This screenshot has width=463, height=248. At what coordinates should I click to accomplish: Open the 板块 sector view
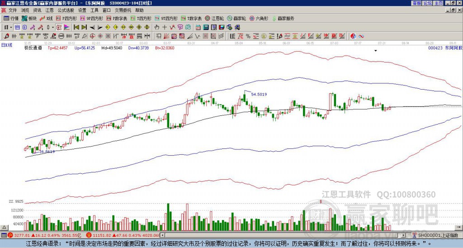coord(29,18)
